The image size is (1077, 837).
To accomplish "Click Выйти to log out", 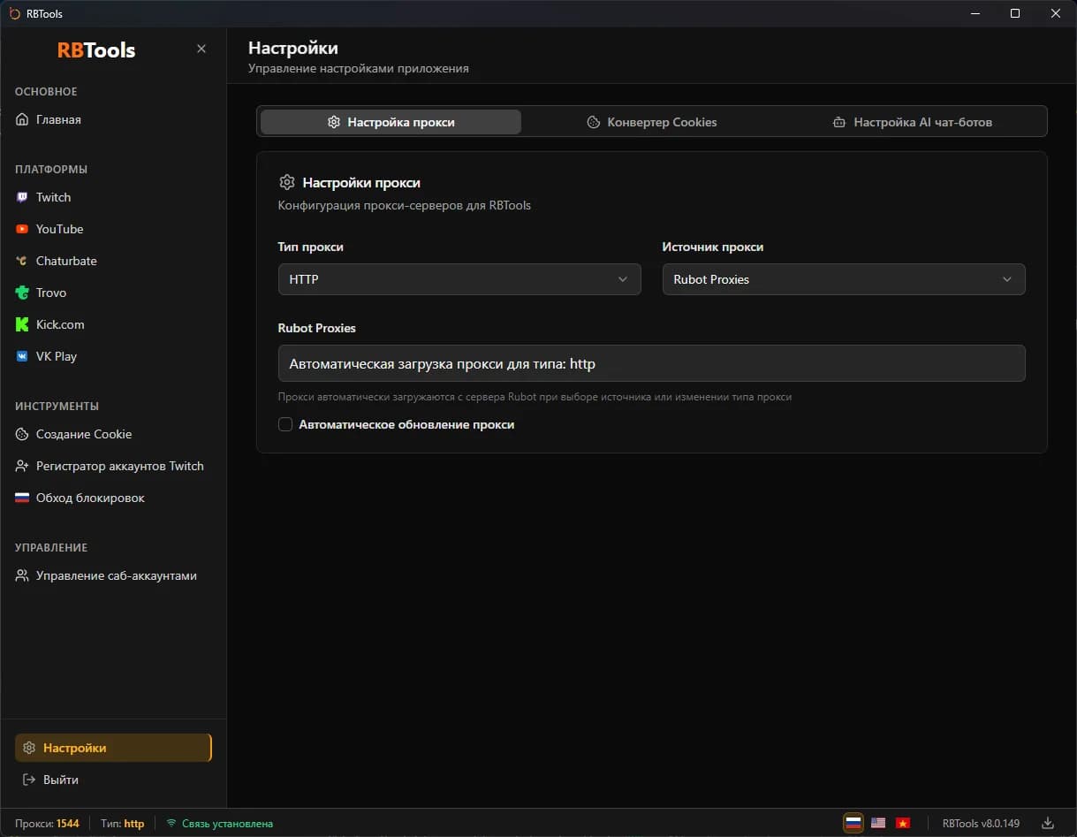I will 113,780.
